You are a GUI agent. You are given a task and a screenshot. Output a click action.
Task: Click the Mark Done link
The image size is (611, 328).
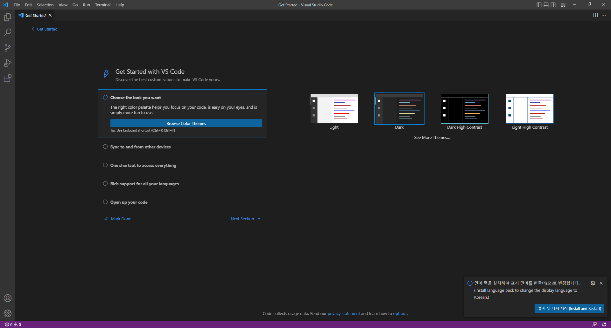tap(121, 219)
